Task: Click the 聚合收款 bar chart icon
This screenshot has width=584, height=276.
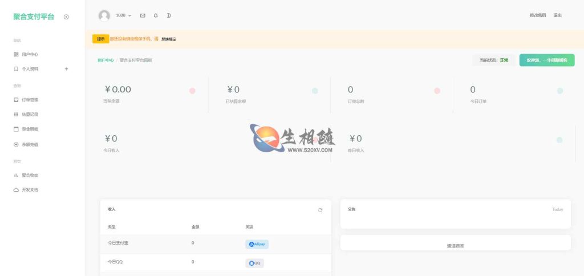Action: tap(16, 175)
